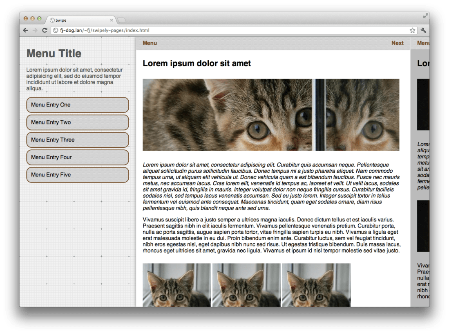Image resolution: width=449 pixels, height=334 pixels.
Task: Open the wrench settings menu
Action: 424,30
